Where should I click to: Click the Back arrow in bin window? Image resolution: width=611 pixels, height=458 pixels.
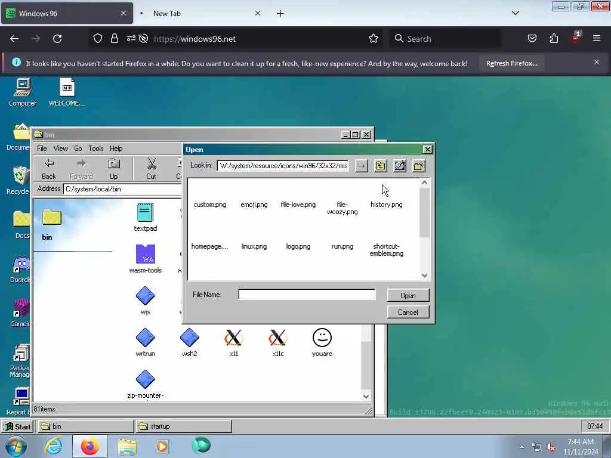click(x=49, y=169)
